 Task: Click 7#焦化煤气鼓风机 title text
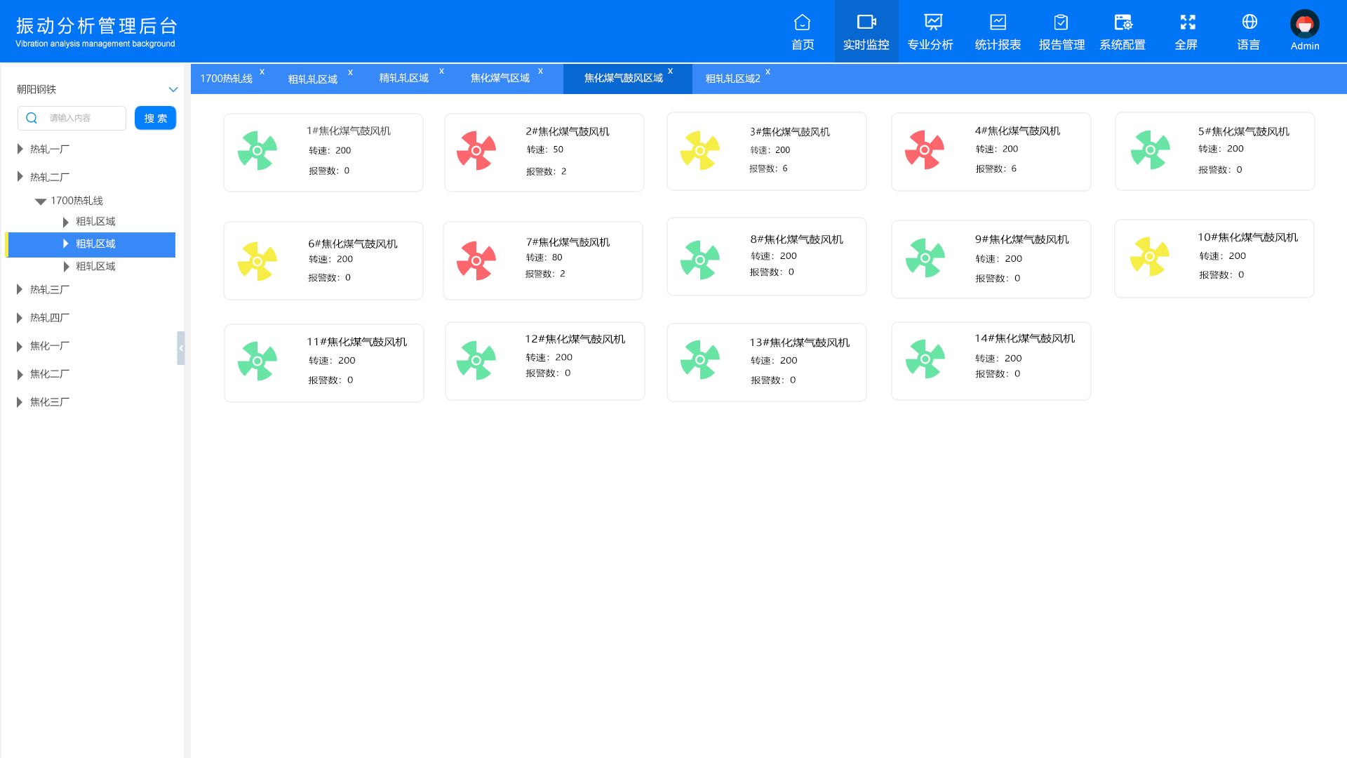(x=568, y=242)
